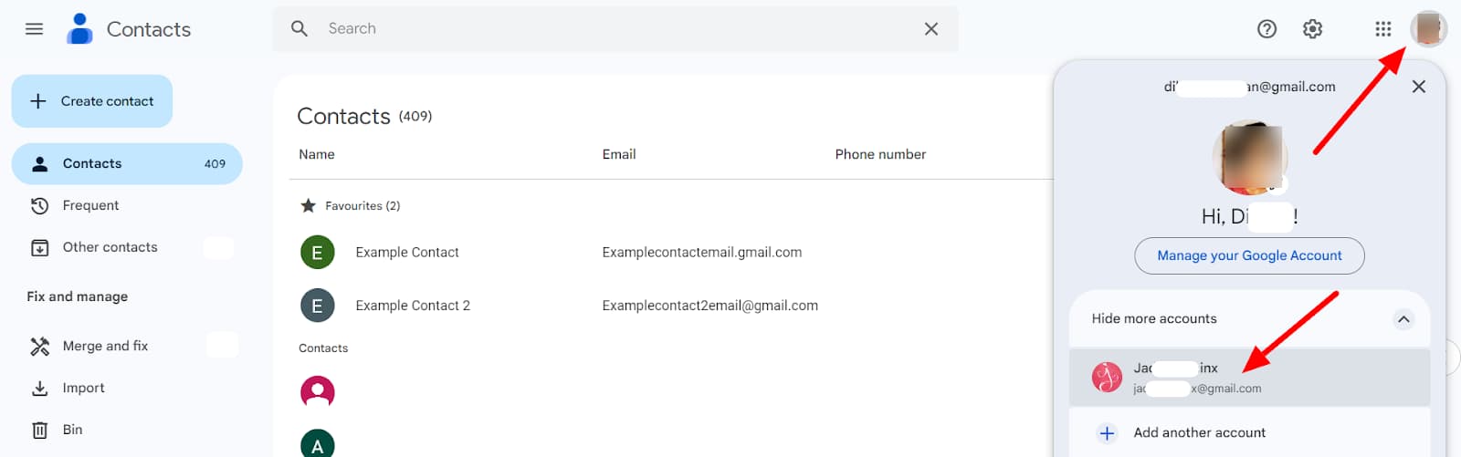Click the plus icon in Create contact
The height and width of the screenshot is (457, 1461).
(x=38, y=101)
